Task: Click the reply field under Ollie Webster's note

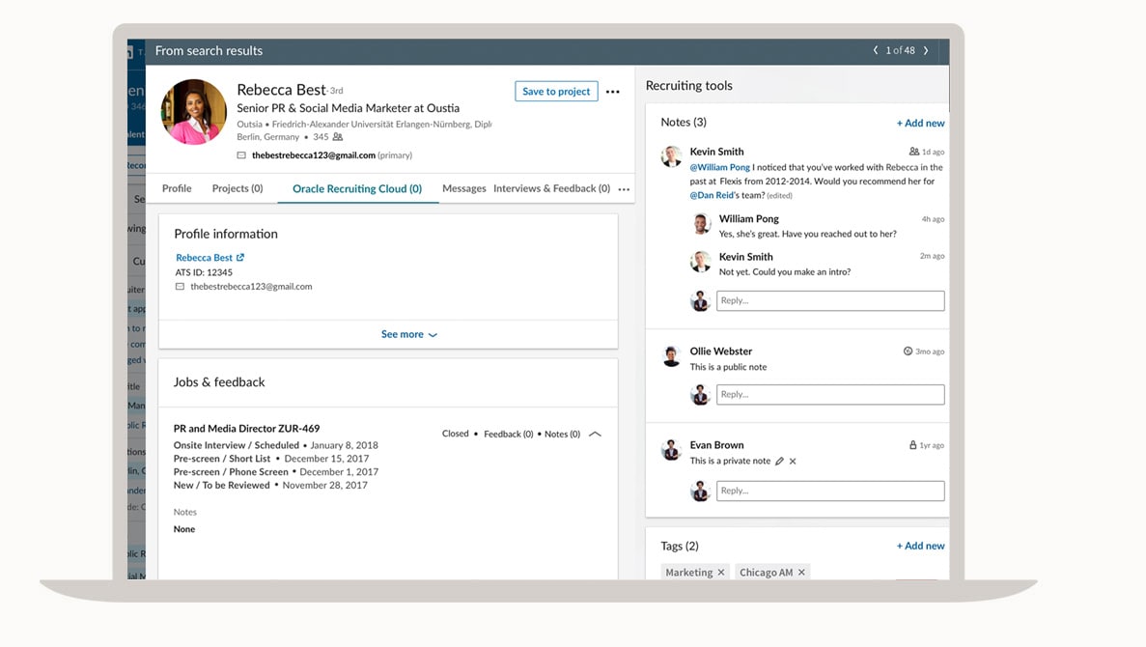Action: coord(829,394)
